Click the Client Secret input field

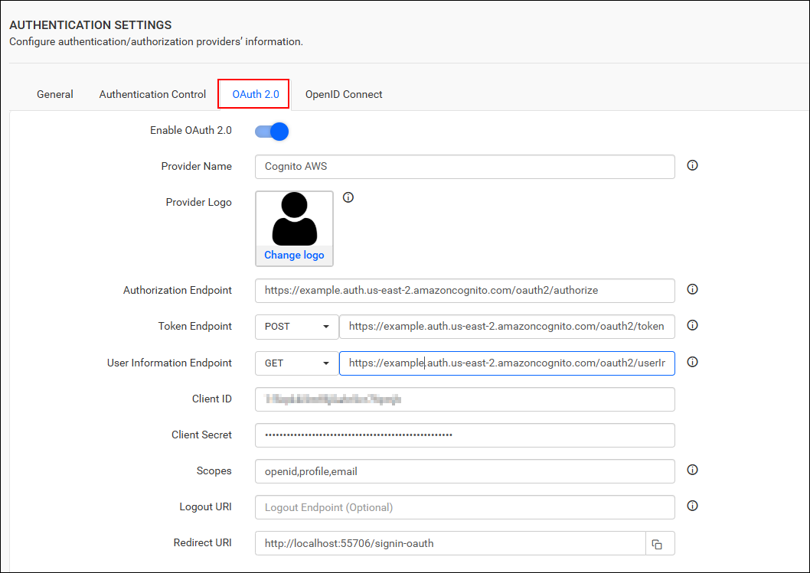pos(465,435)
